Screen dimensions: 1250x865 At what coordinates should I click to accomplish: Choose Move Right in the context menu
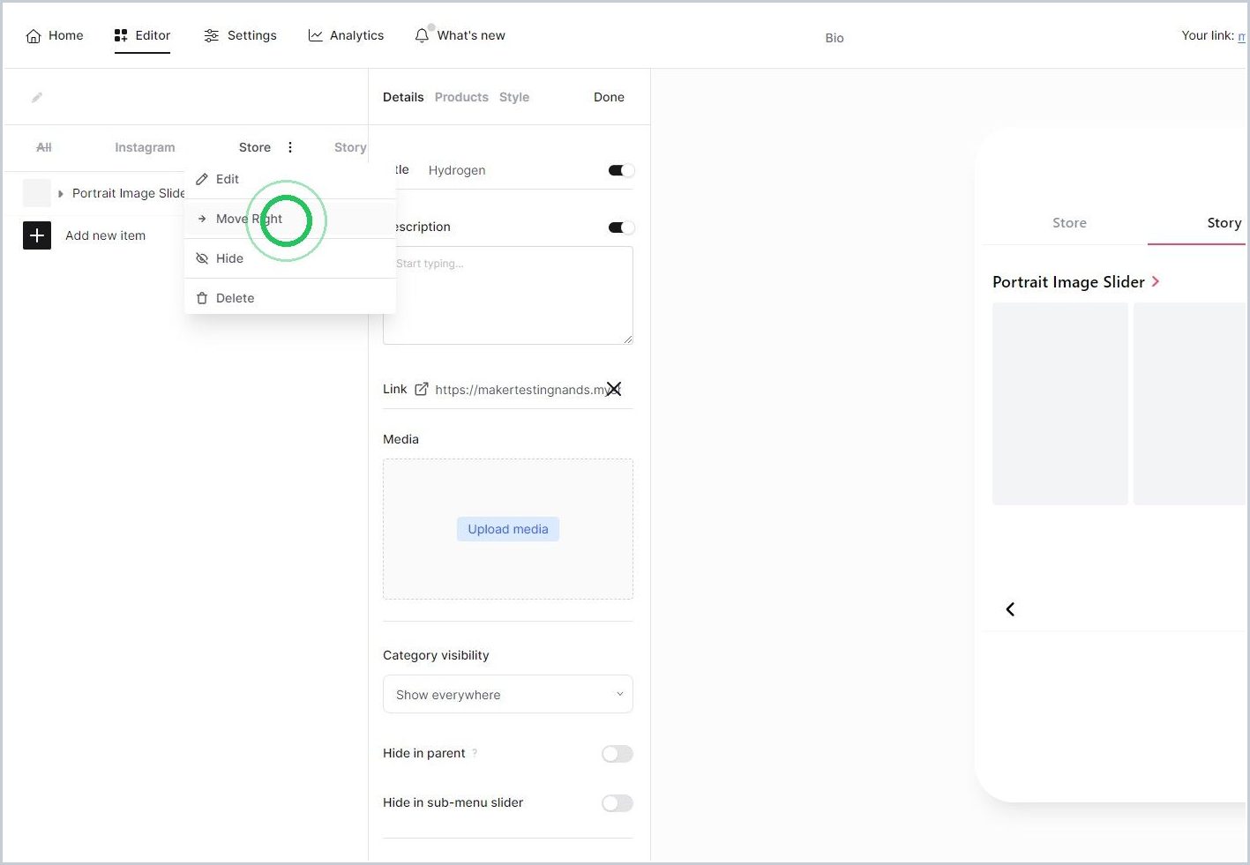[x=289, y=219]
